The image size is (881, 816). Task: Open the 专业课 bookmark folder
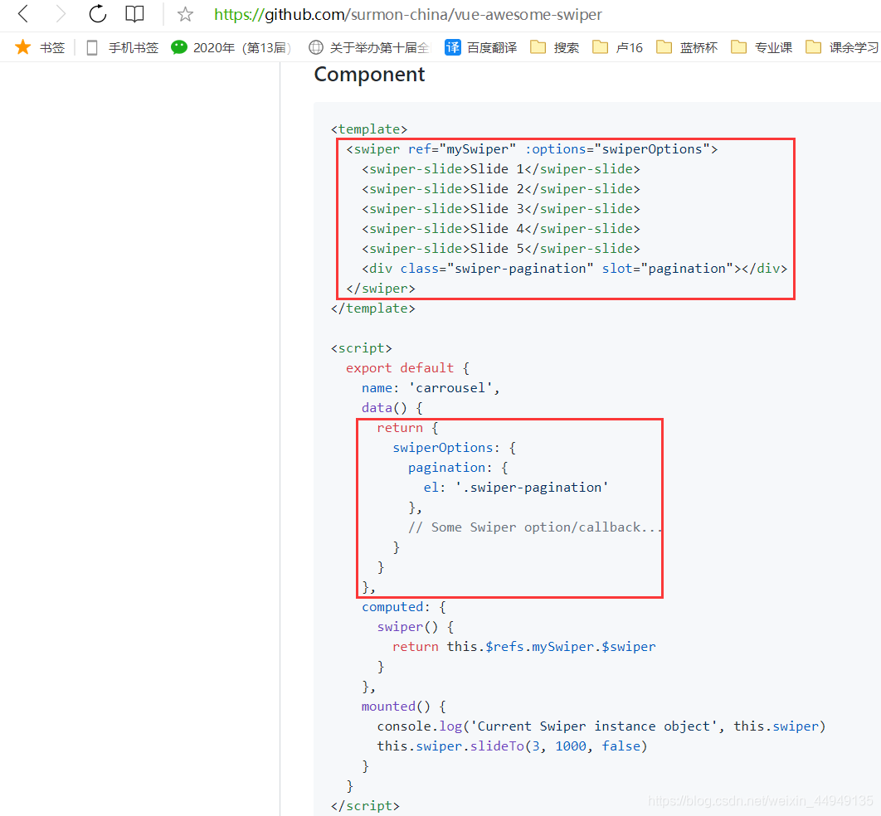(762, 48)
